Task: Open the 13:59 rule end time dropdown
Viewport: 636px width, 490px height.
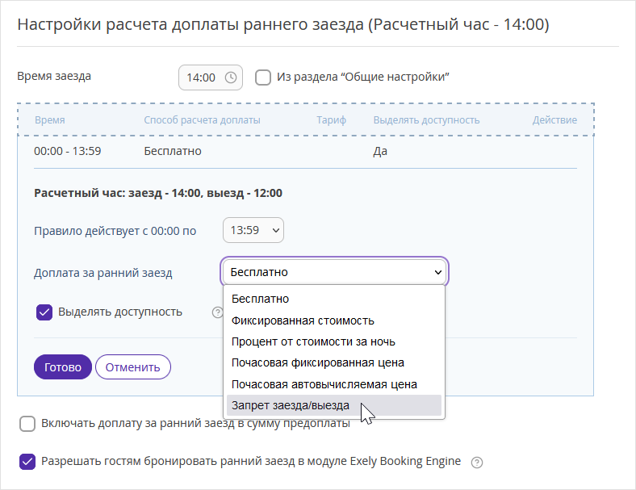Action: [x=253, y=230]
